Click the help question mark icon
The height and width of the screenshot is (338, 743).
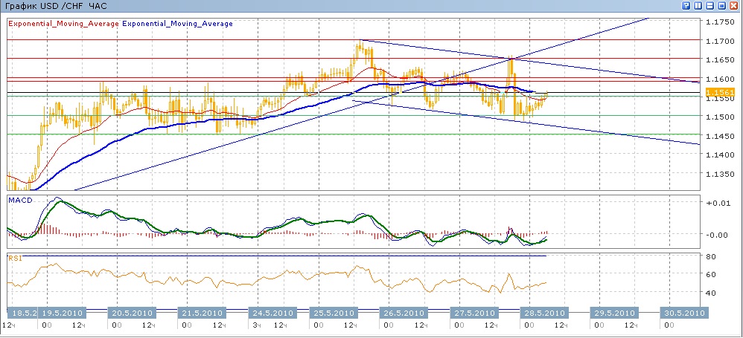click(686, 5)
